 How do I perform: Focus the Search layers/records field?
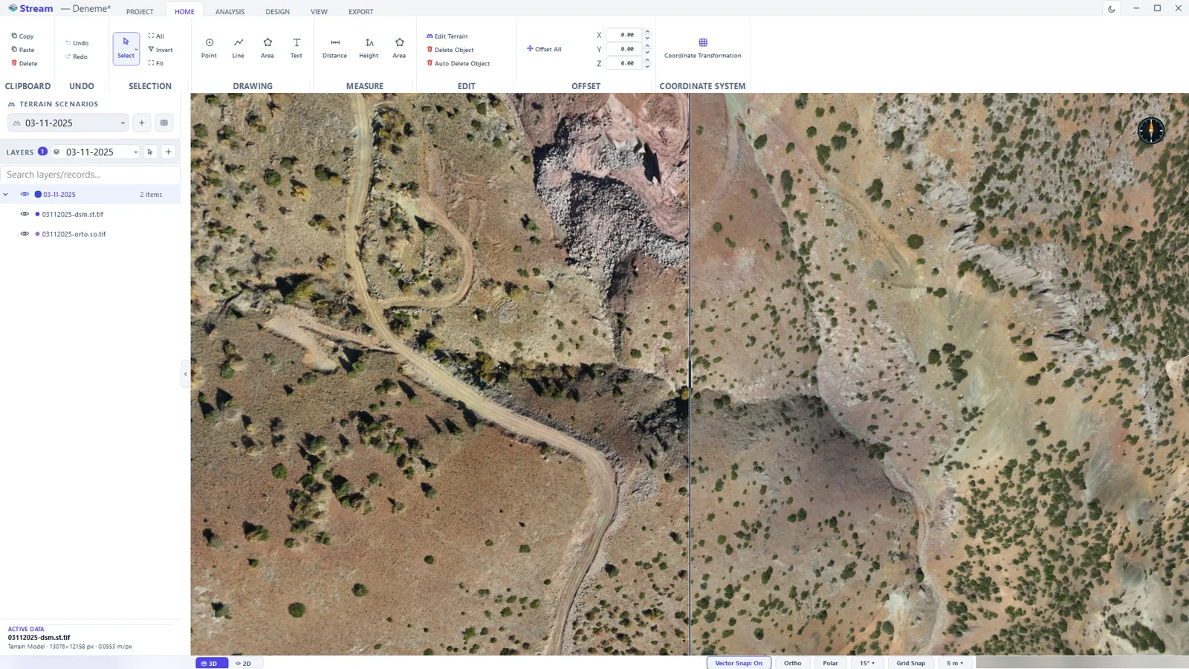(x=90, y=174)
